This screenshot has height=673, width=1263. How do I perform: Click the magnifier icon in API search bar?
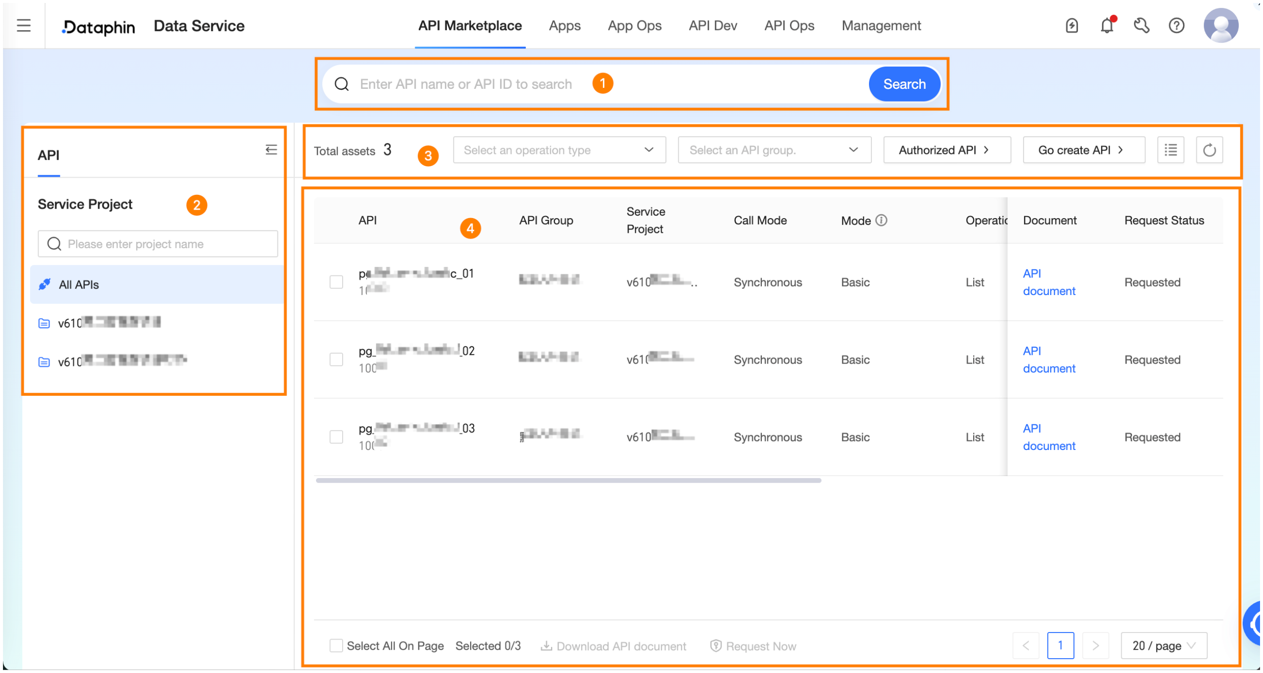pyautogui.click(x=342, y=84)
